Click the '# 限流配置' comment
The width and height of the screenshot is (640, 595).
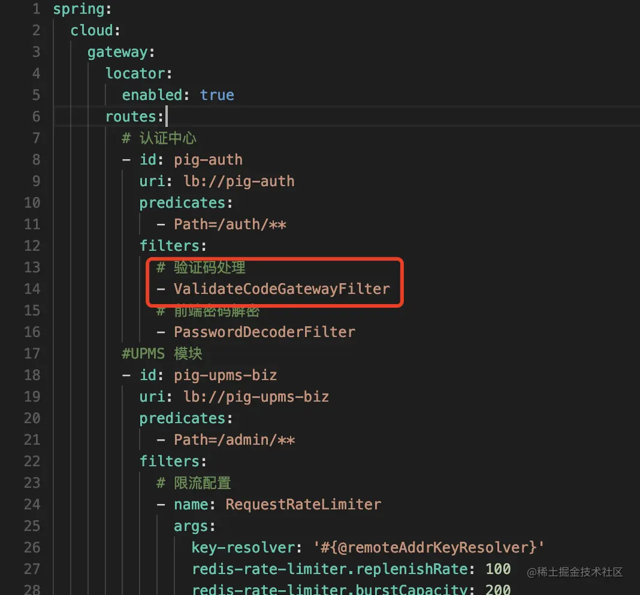tap(194, 483)
